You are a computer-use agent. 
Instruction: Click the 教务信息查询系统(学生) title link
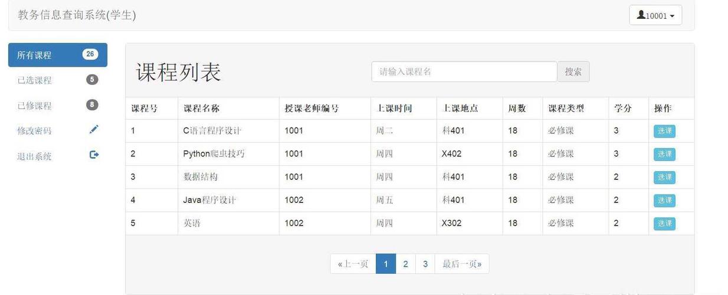click(77, 15)
